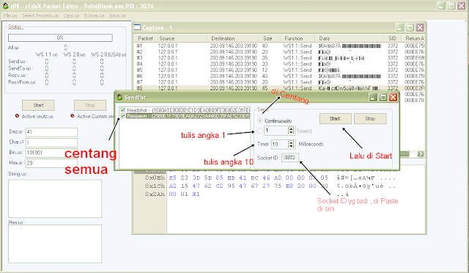Click the 0% progress bar
This screenshot has width=469, height=273.
pos(60,37)
